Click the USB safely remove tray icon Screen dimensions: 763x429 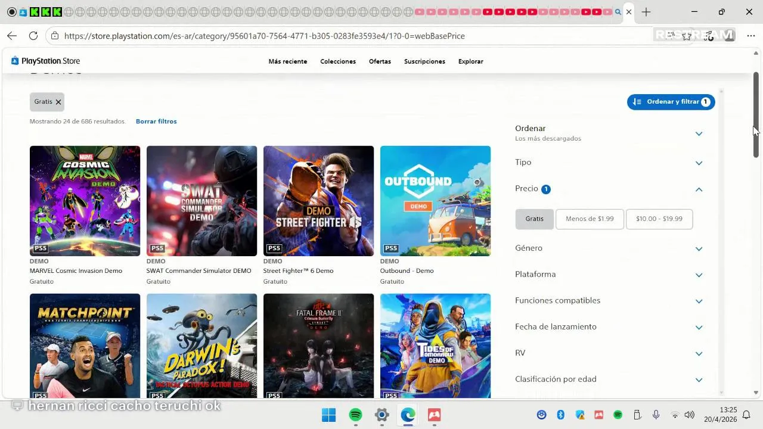(x=637, y=415)
